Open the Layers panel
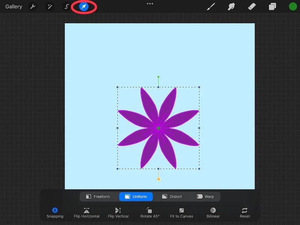This screenshot has width=300, height=225. click(x=272, y=6)
